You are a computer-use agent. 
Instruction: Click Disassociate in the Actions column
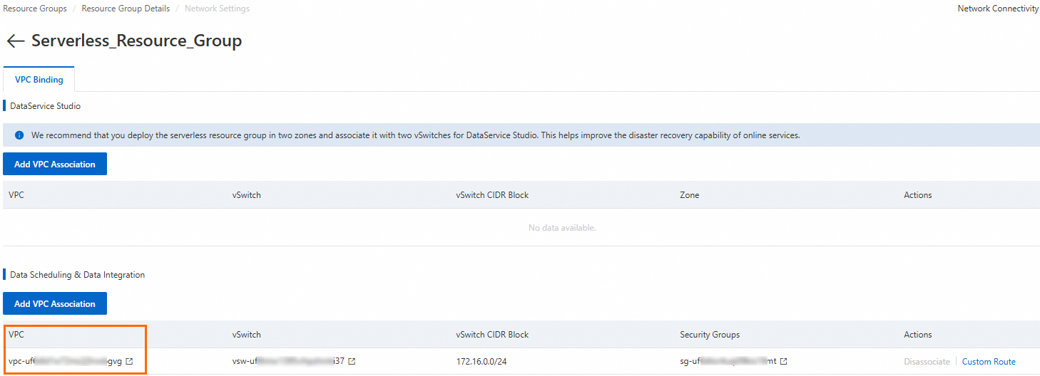[927, 362]
